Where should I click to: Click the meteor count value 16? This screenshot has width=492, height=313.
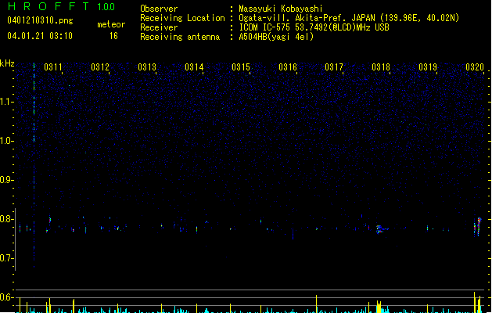(113, 36)
